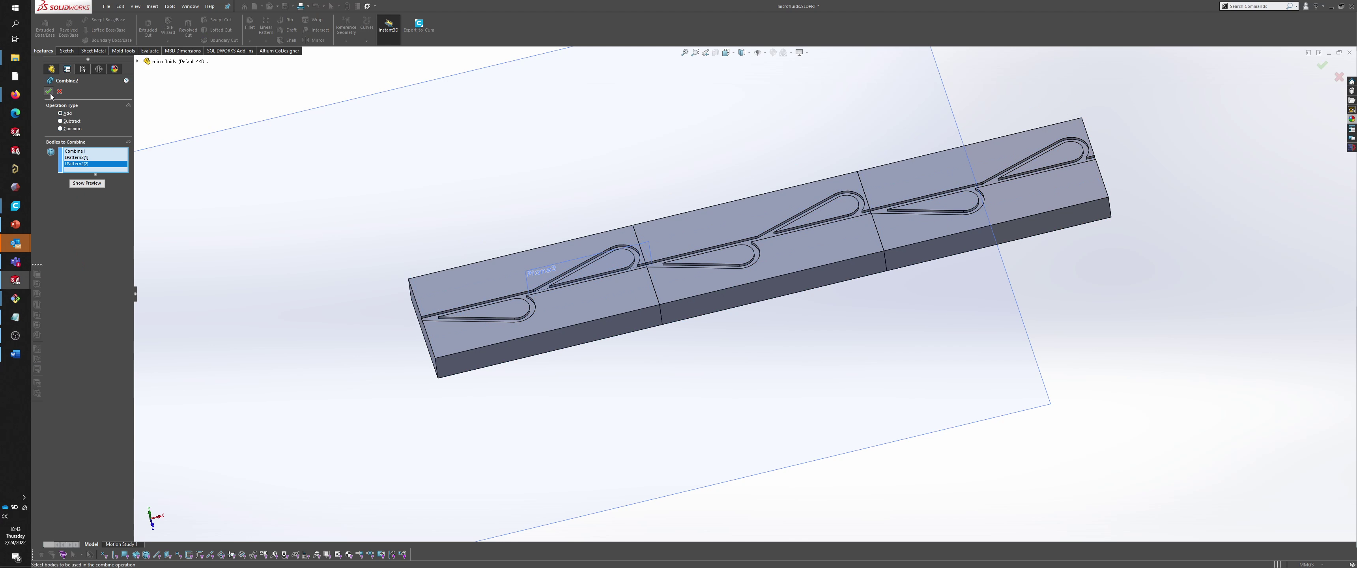
Task: Click the pin icon beside Help menu
Action: (228, 6)
